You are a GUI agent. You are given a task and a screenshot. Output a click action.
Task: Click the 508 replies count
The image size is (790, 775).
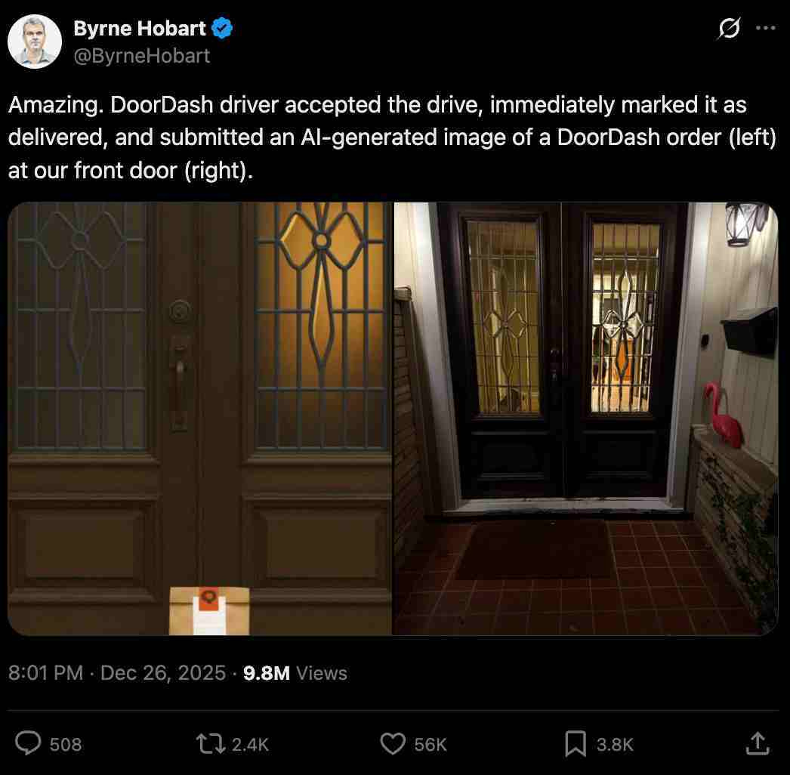pyautogui.click(x=66, y=744)
